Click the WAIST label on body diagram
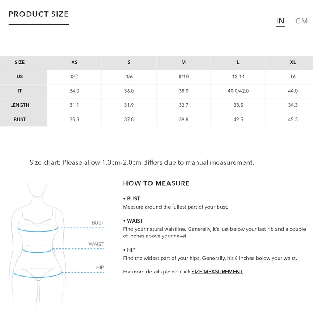The height and width of the screenshot is (313, 313). pyautogui.click(x=96, y=244)
